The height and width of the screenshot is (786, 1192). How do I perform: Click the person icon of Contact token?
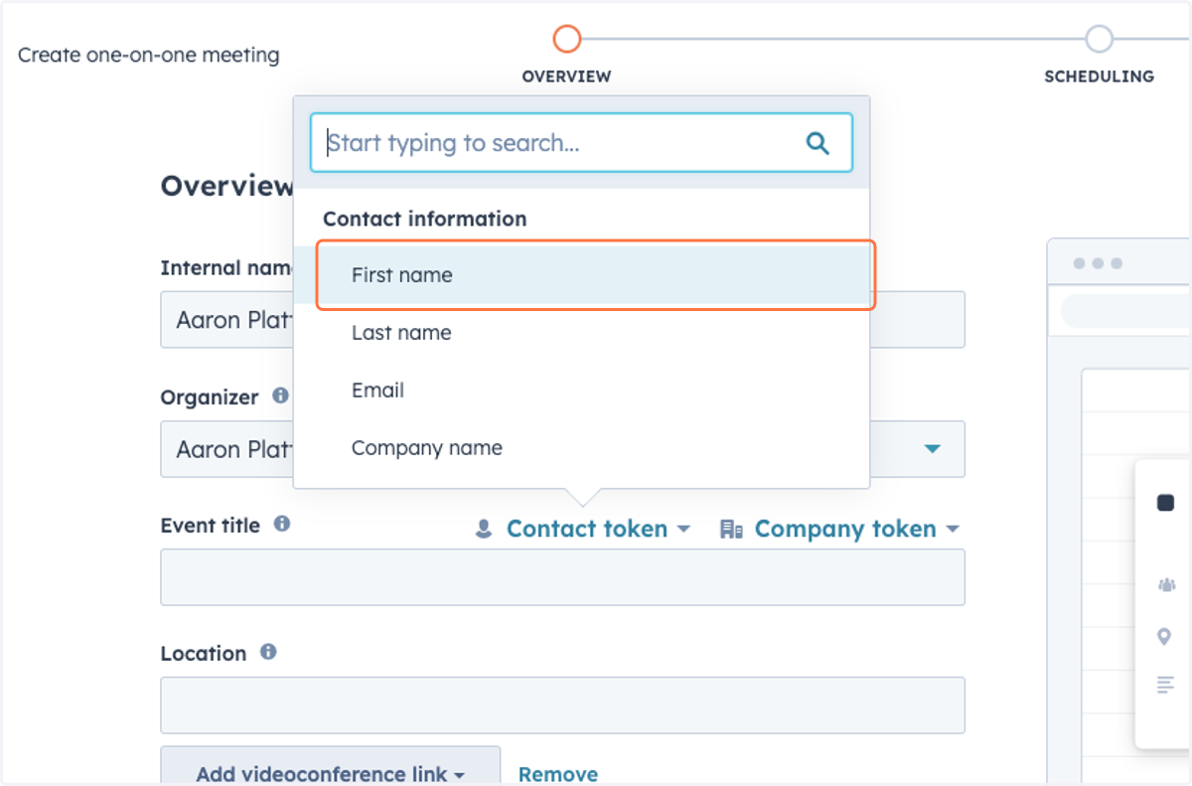point(484,529)
